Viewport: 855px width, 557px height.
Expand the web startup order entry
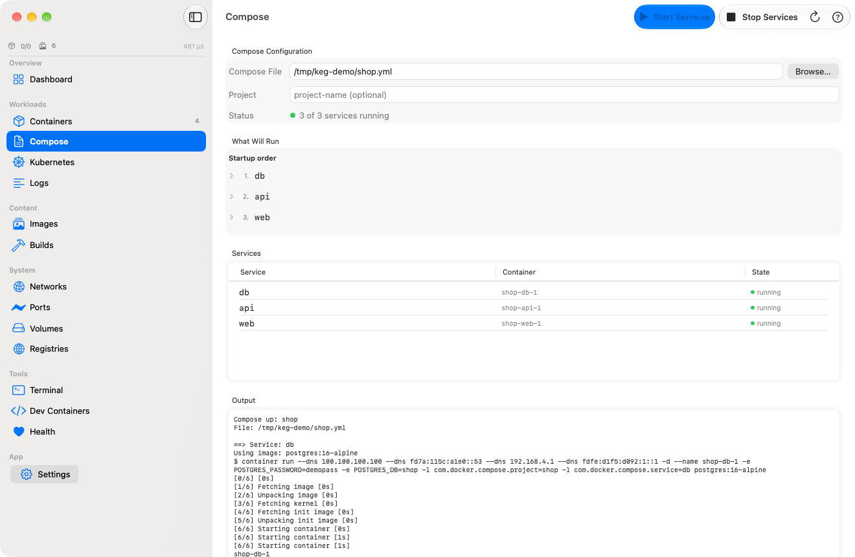click(232, 217)
